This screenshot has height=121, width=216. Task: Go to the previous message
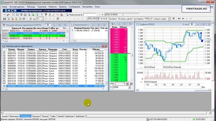pos(183,18)
